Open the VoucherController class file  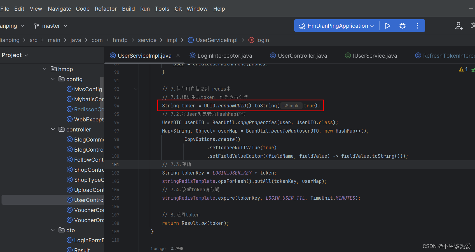pyautogui.click(x=85, y=210)
